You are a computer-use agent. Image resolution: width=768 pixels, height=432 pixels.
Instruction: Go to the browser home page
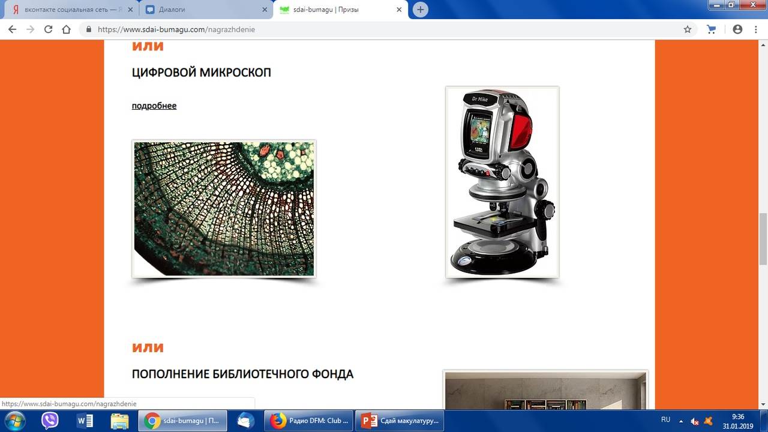coord(67,29)
